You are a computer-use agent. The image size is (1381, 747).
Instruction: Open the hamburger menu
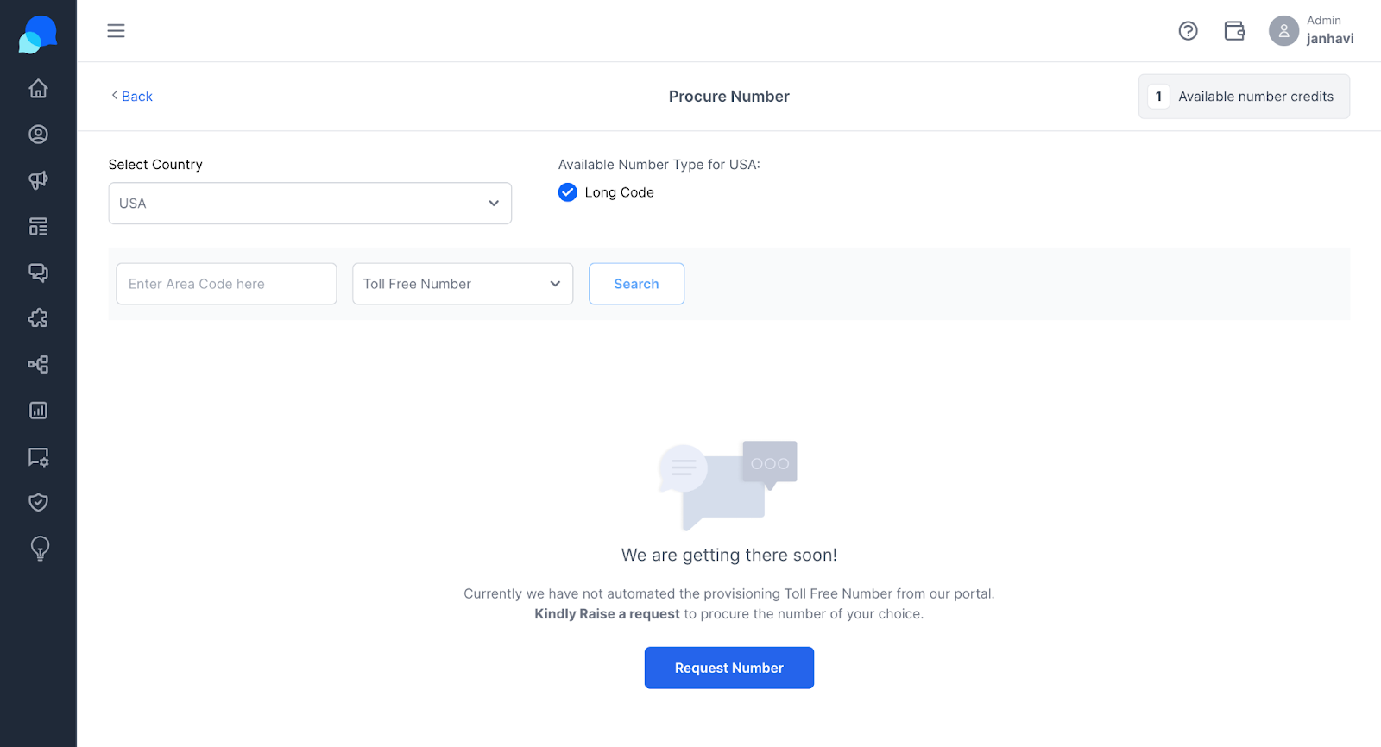coord(116,31)
